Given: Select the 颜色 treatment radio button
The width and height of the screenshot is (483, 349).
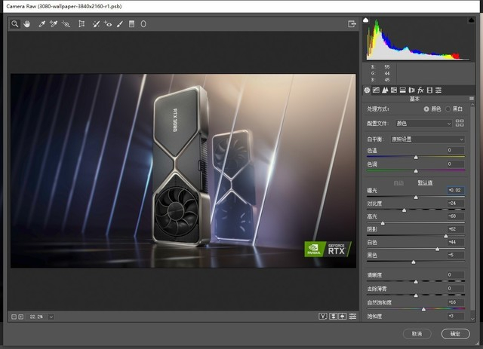Looking at the screenshot, I should tap(427, 109).
